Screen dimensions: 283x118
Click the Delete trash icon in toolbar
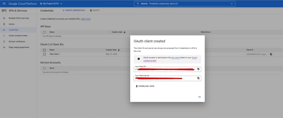pos(91,10)
